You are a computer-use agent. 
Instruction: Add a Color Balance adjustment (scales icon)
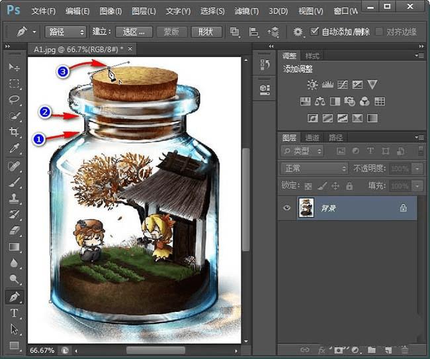pos(320,101)
